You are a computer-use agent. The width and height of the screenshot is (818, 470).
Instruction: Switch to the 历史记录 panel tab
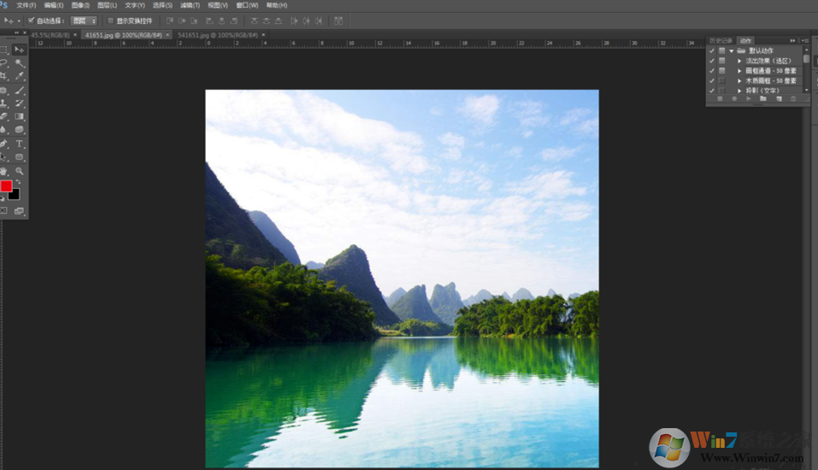721,40
